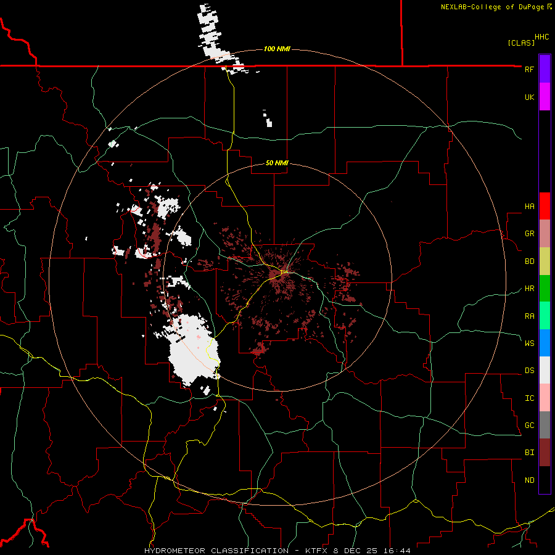
Task: Click the WS blue legend swatch
Action: point(545,343)
